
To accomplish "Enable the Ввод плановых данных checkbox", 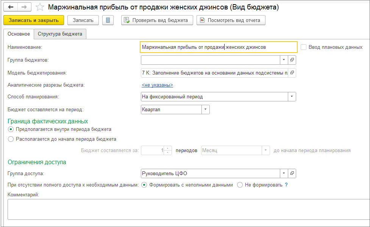I will [x=304, y=47].
